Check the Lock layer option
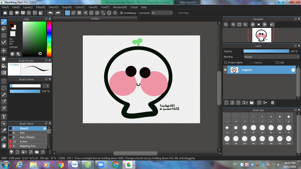Screen dimensions: 301x169 [277, 62]
